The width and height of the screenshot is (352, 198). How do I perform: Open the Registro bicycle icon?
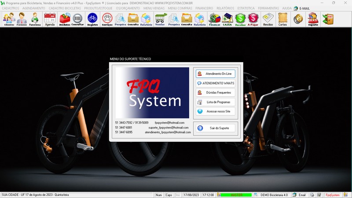point(92,19)
